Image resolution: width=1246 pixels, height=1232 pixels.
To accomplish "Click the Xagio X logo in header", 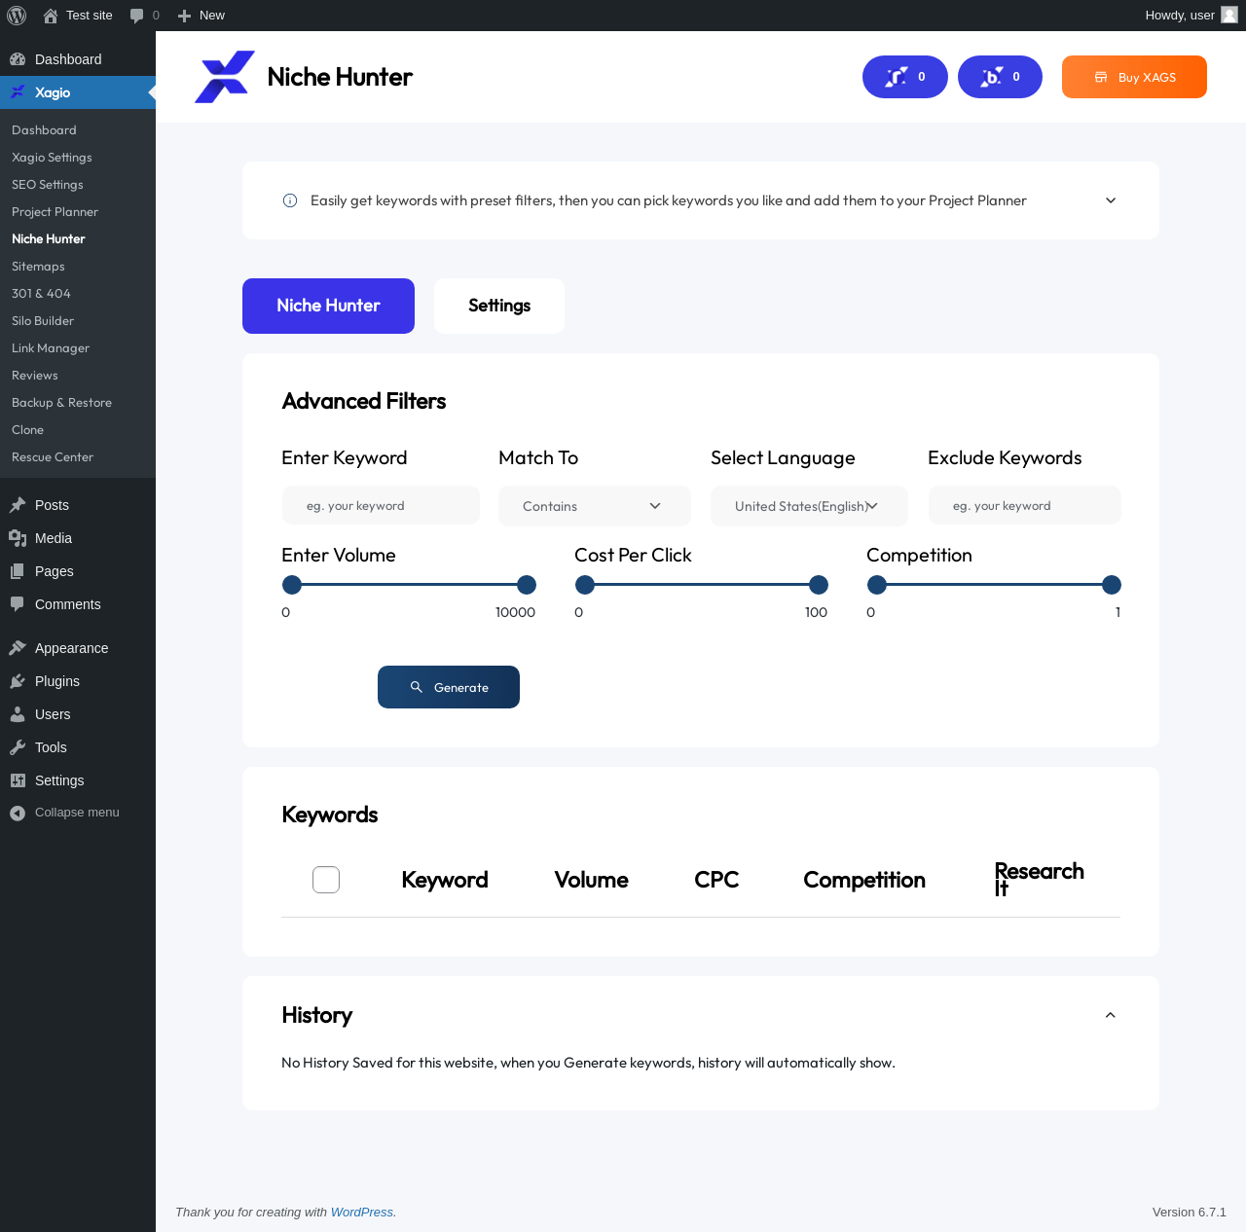I will tap(225, 77).
